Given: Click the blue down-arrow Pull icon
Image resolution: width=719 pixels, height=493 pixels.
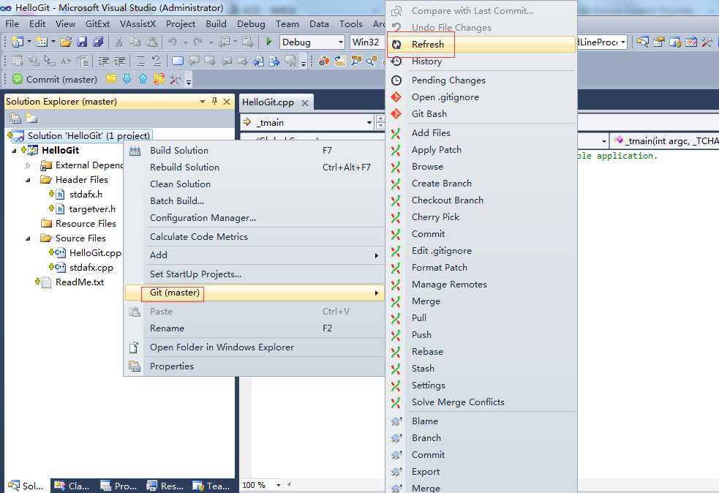Looking at the screenshot, I should click(127, 79).
